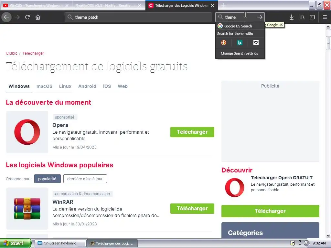
Task: Click the magnifier icon in the address bar
Action: [70, 17]
